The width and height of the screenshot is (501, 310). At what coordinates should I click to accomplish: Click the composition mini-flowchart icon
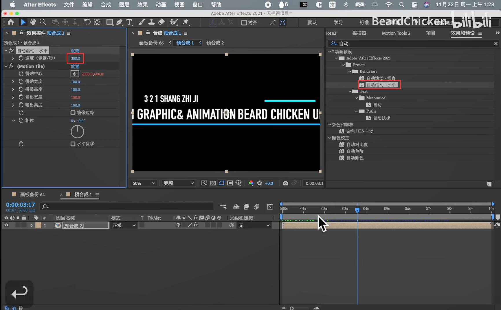coord(223,207)
